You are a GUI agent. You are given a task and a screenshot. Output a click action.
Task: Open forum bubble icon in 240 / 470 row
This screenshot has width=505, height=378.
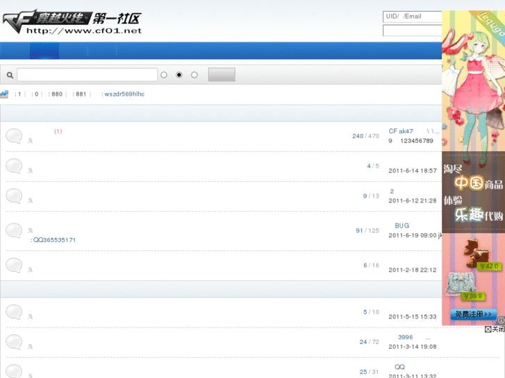[x=14, y=136]
